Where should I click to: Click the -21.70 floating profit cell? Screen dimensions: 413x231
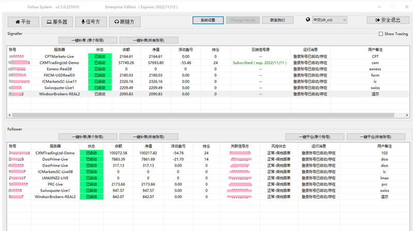[178, 159]
